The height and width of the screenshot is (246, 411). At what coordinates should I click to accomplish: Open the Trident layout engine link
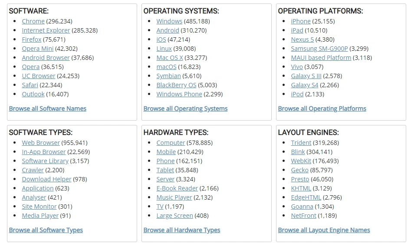pyautogui.click(x=301, y=143)
